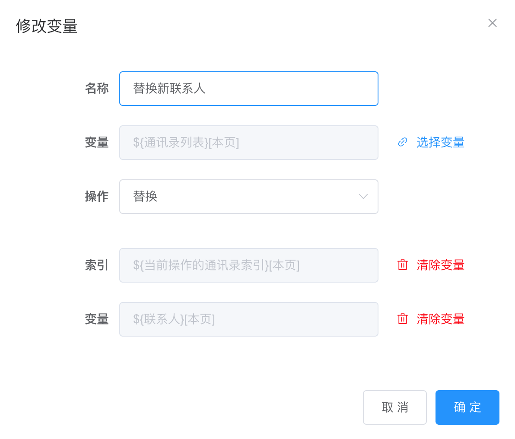Click the chain link icon beside 选择变量

coord(402,142)
